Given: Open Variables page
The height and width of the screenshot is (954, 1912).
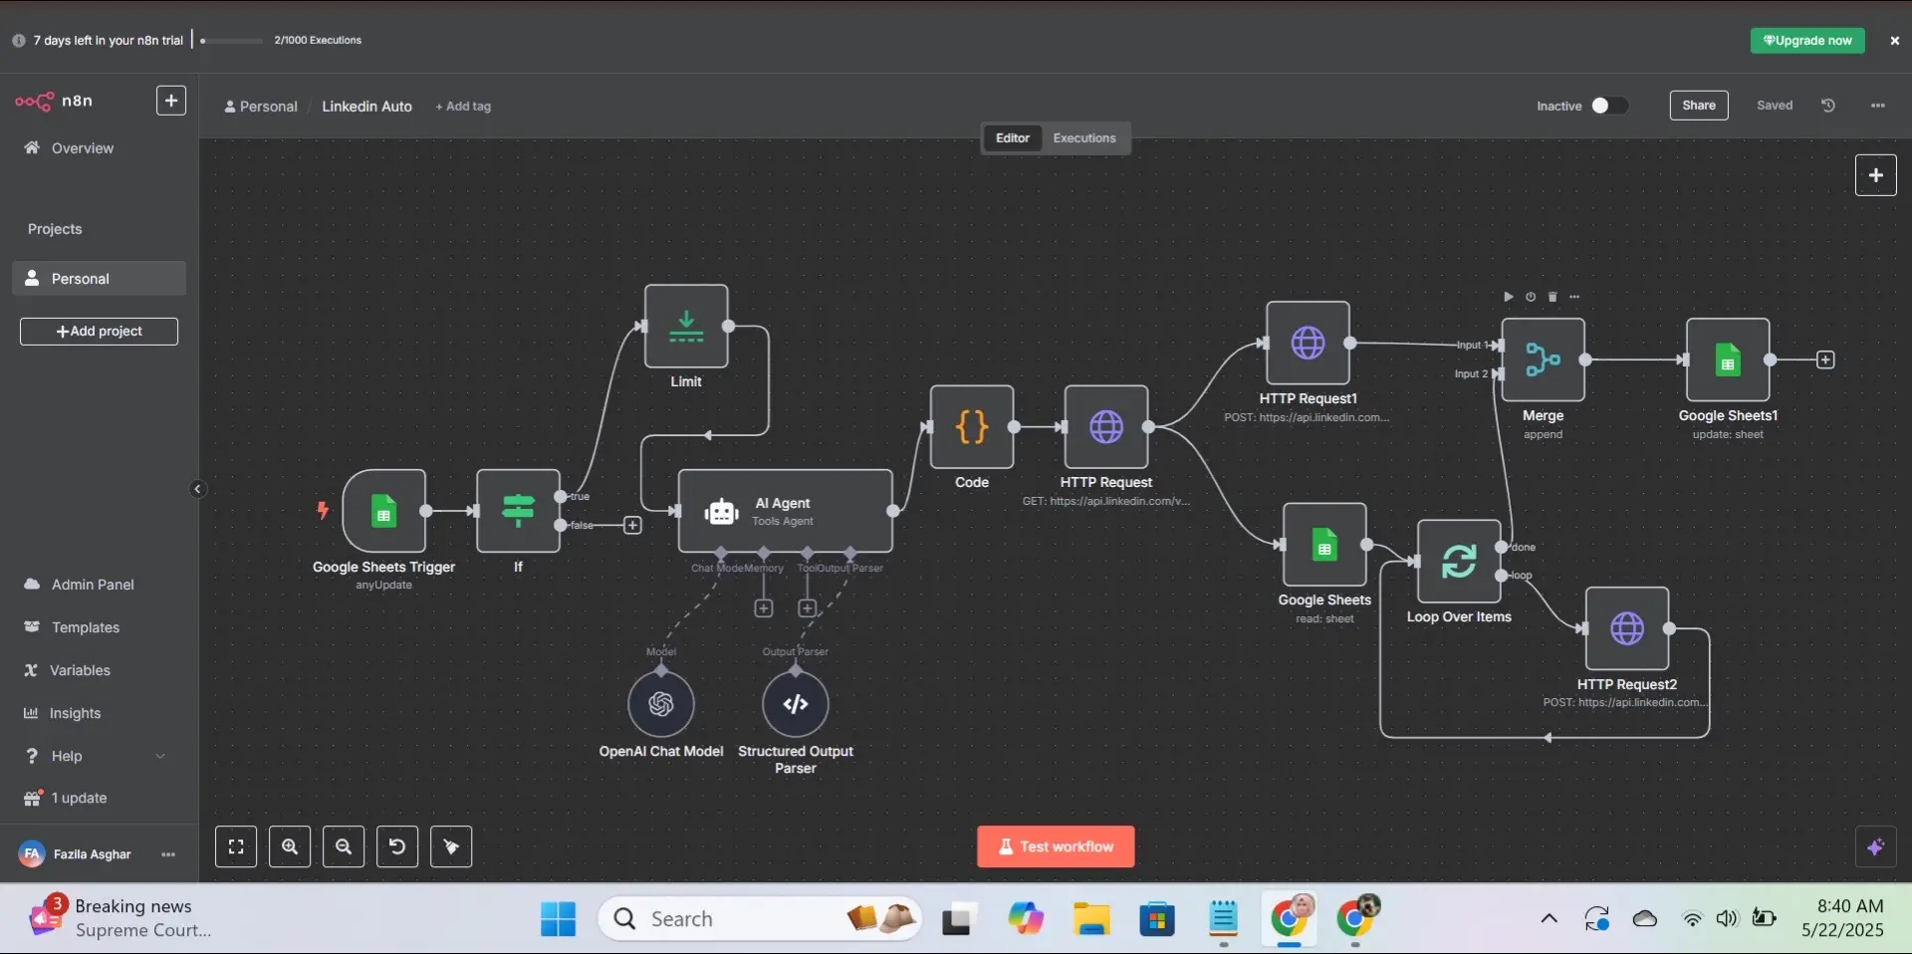Looking at the screenshot, I should tap(99, 670).
